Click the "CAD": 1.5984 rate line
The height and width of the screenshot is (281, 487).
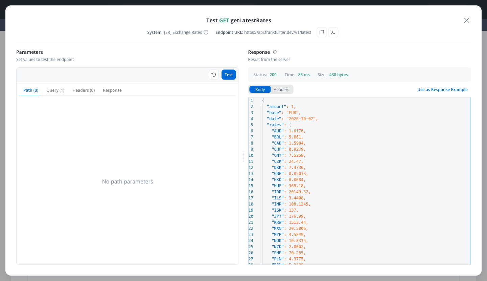(288, 143)
